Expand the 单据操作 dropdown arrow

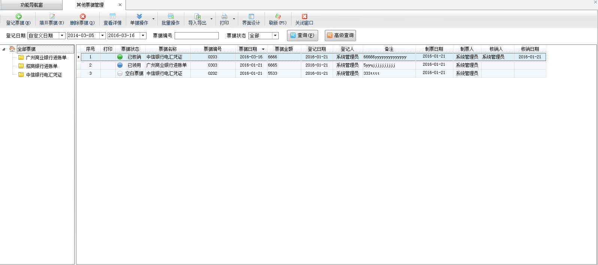click(153, 19)
